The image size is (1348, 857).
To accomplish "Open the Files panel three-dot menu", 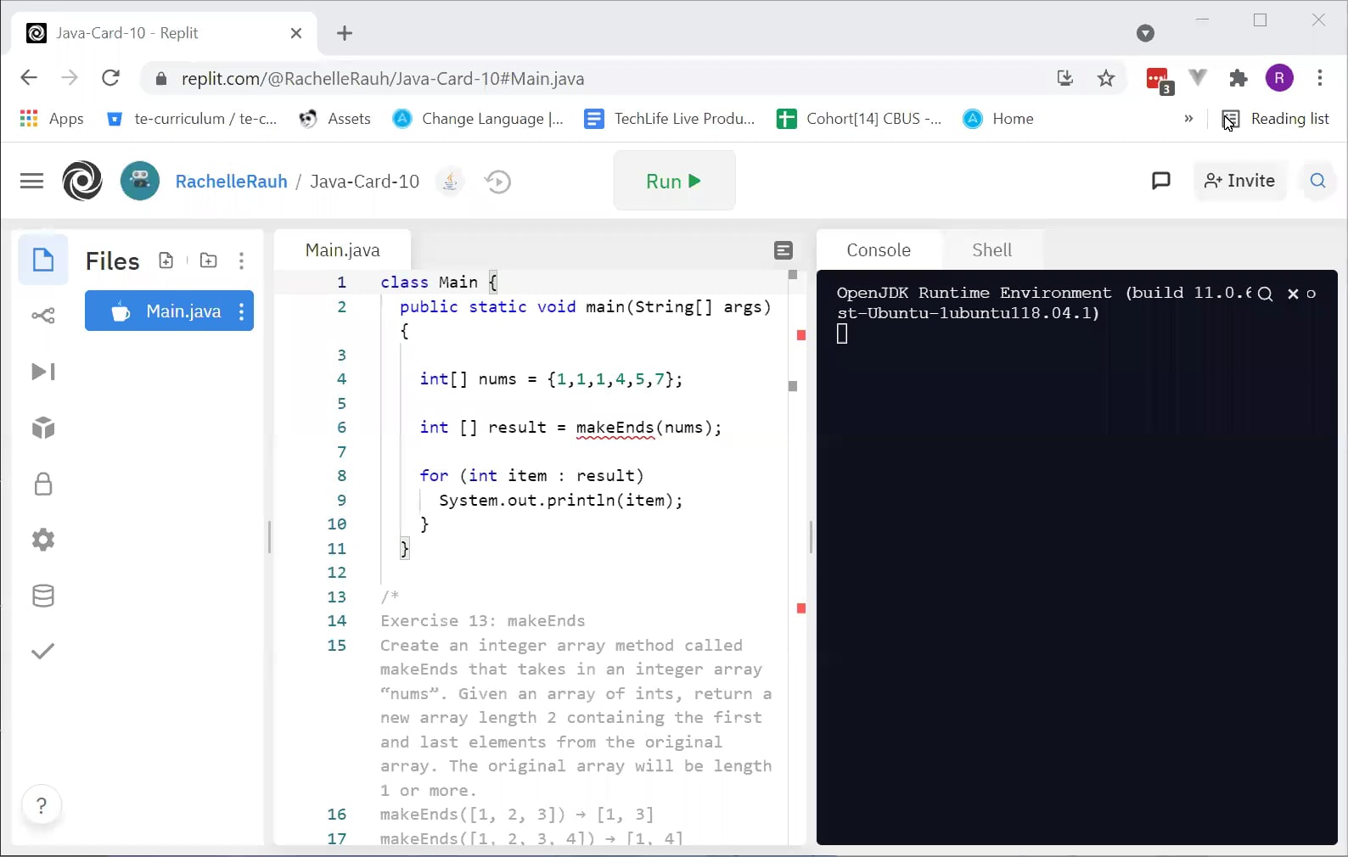I will [242, 260].
